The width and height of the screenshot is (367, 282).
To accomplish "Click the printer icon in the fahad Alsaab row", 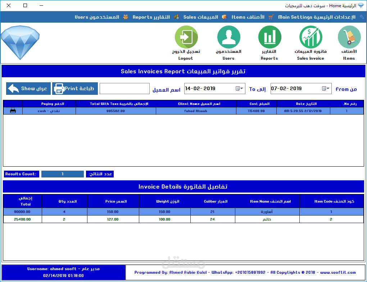I will point(13,111).
